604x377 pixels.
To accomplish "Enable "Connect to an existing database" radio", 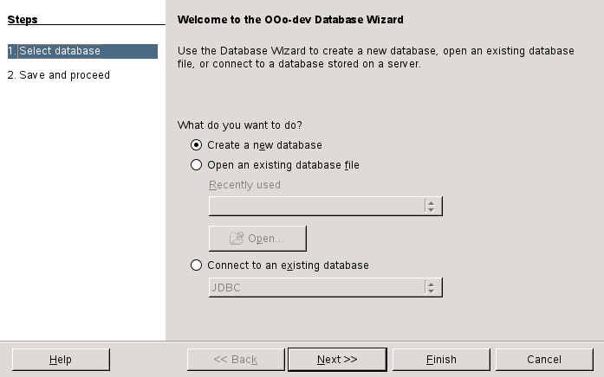I will coord(197,265).
